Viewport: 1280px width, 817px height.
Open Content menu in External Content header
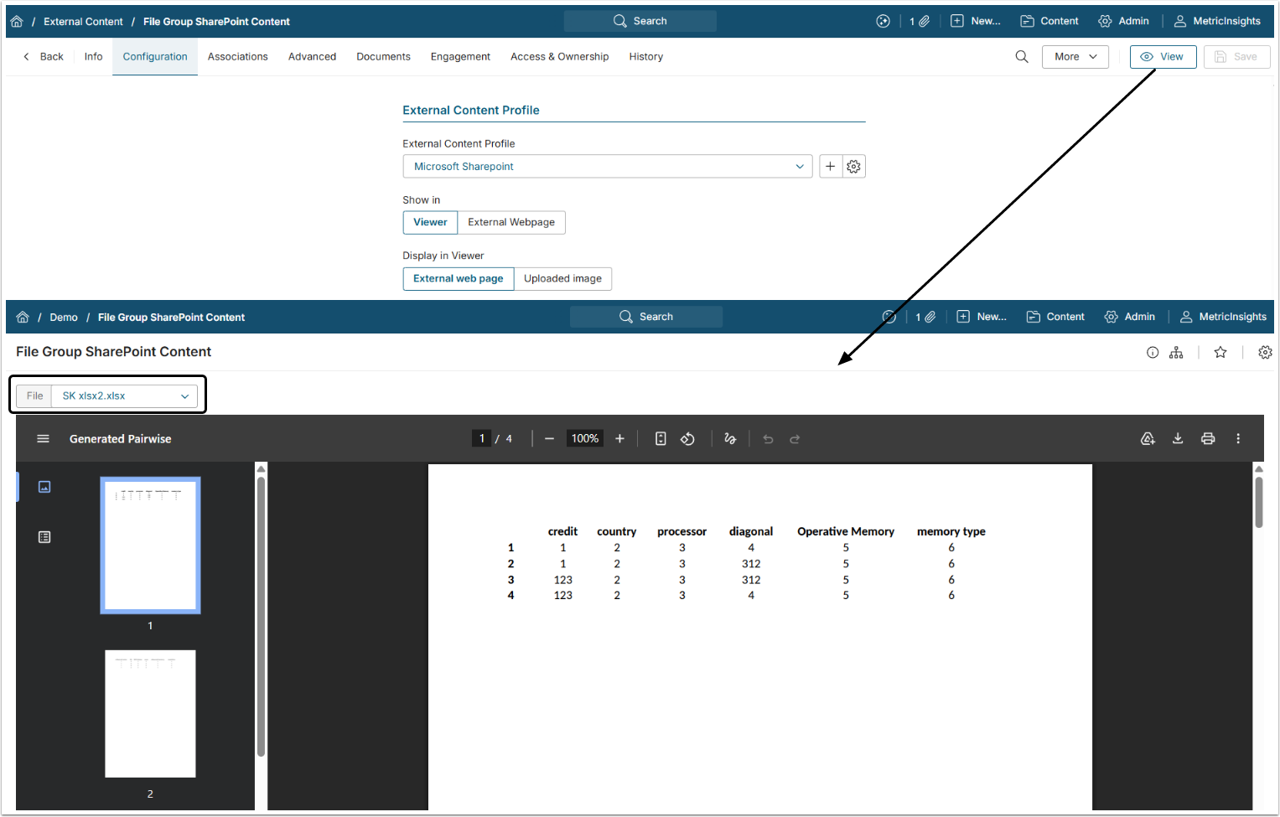pyautogui.click(x=1049, y=22)
